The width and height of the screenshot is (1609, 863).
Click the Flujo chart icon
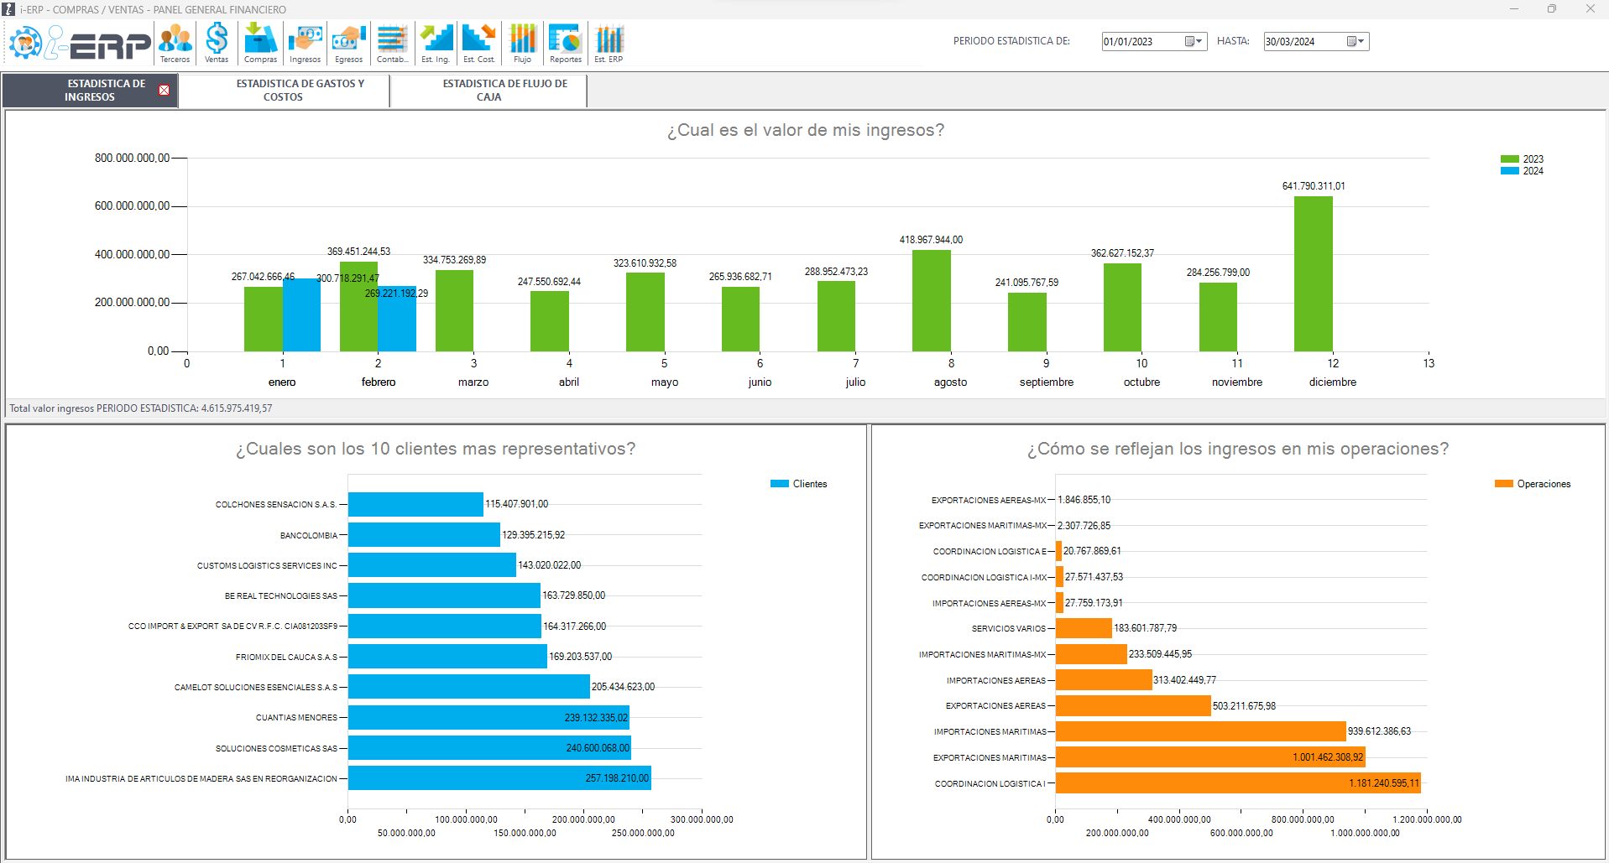click(522, 43)
